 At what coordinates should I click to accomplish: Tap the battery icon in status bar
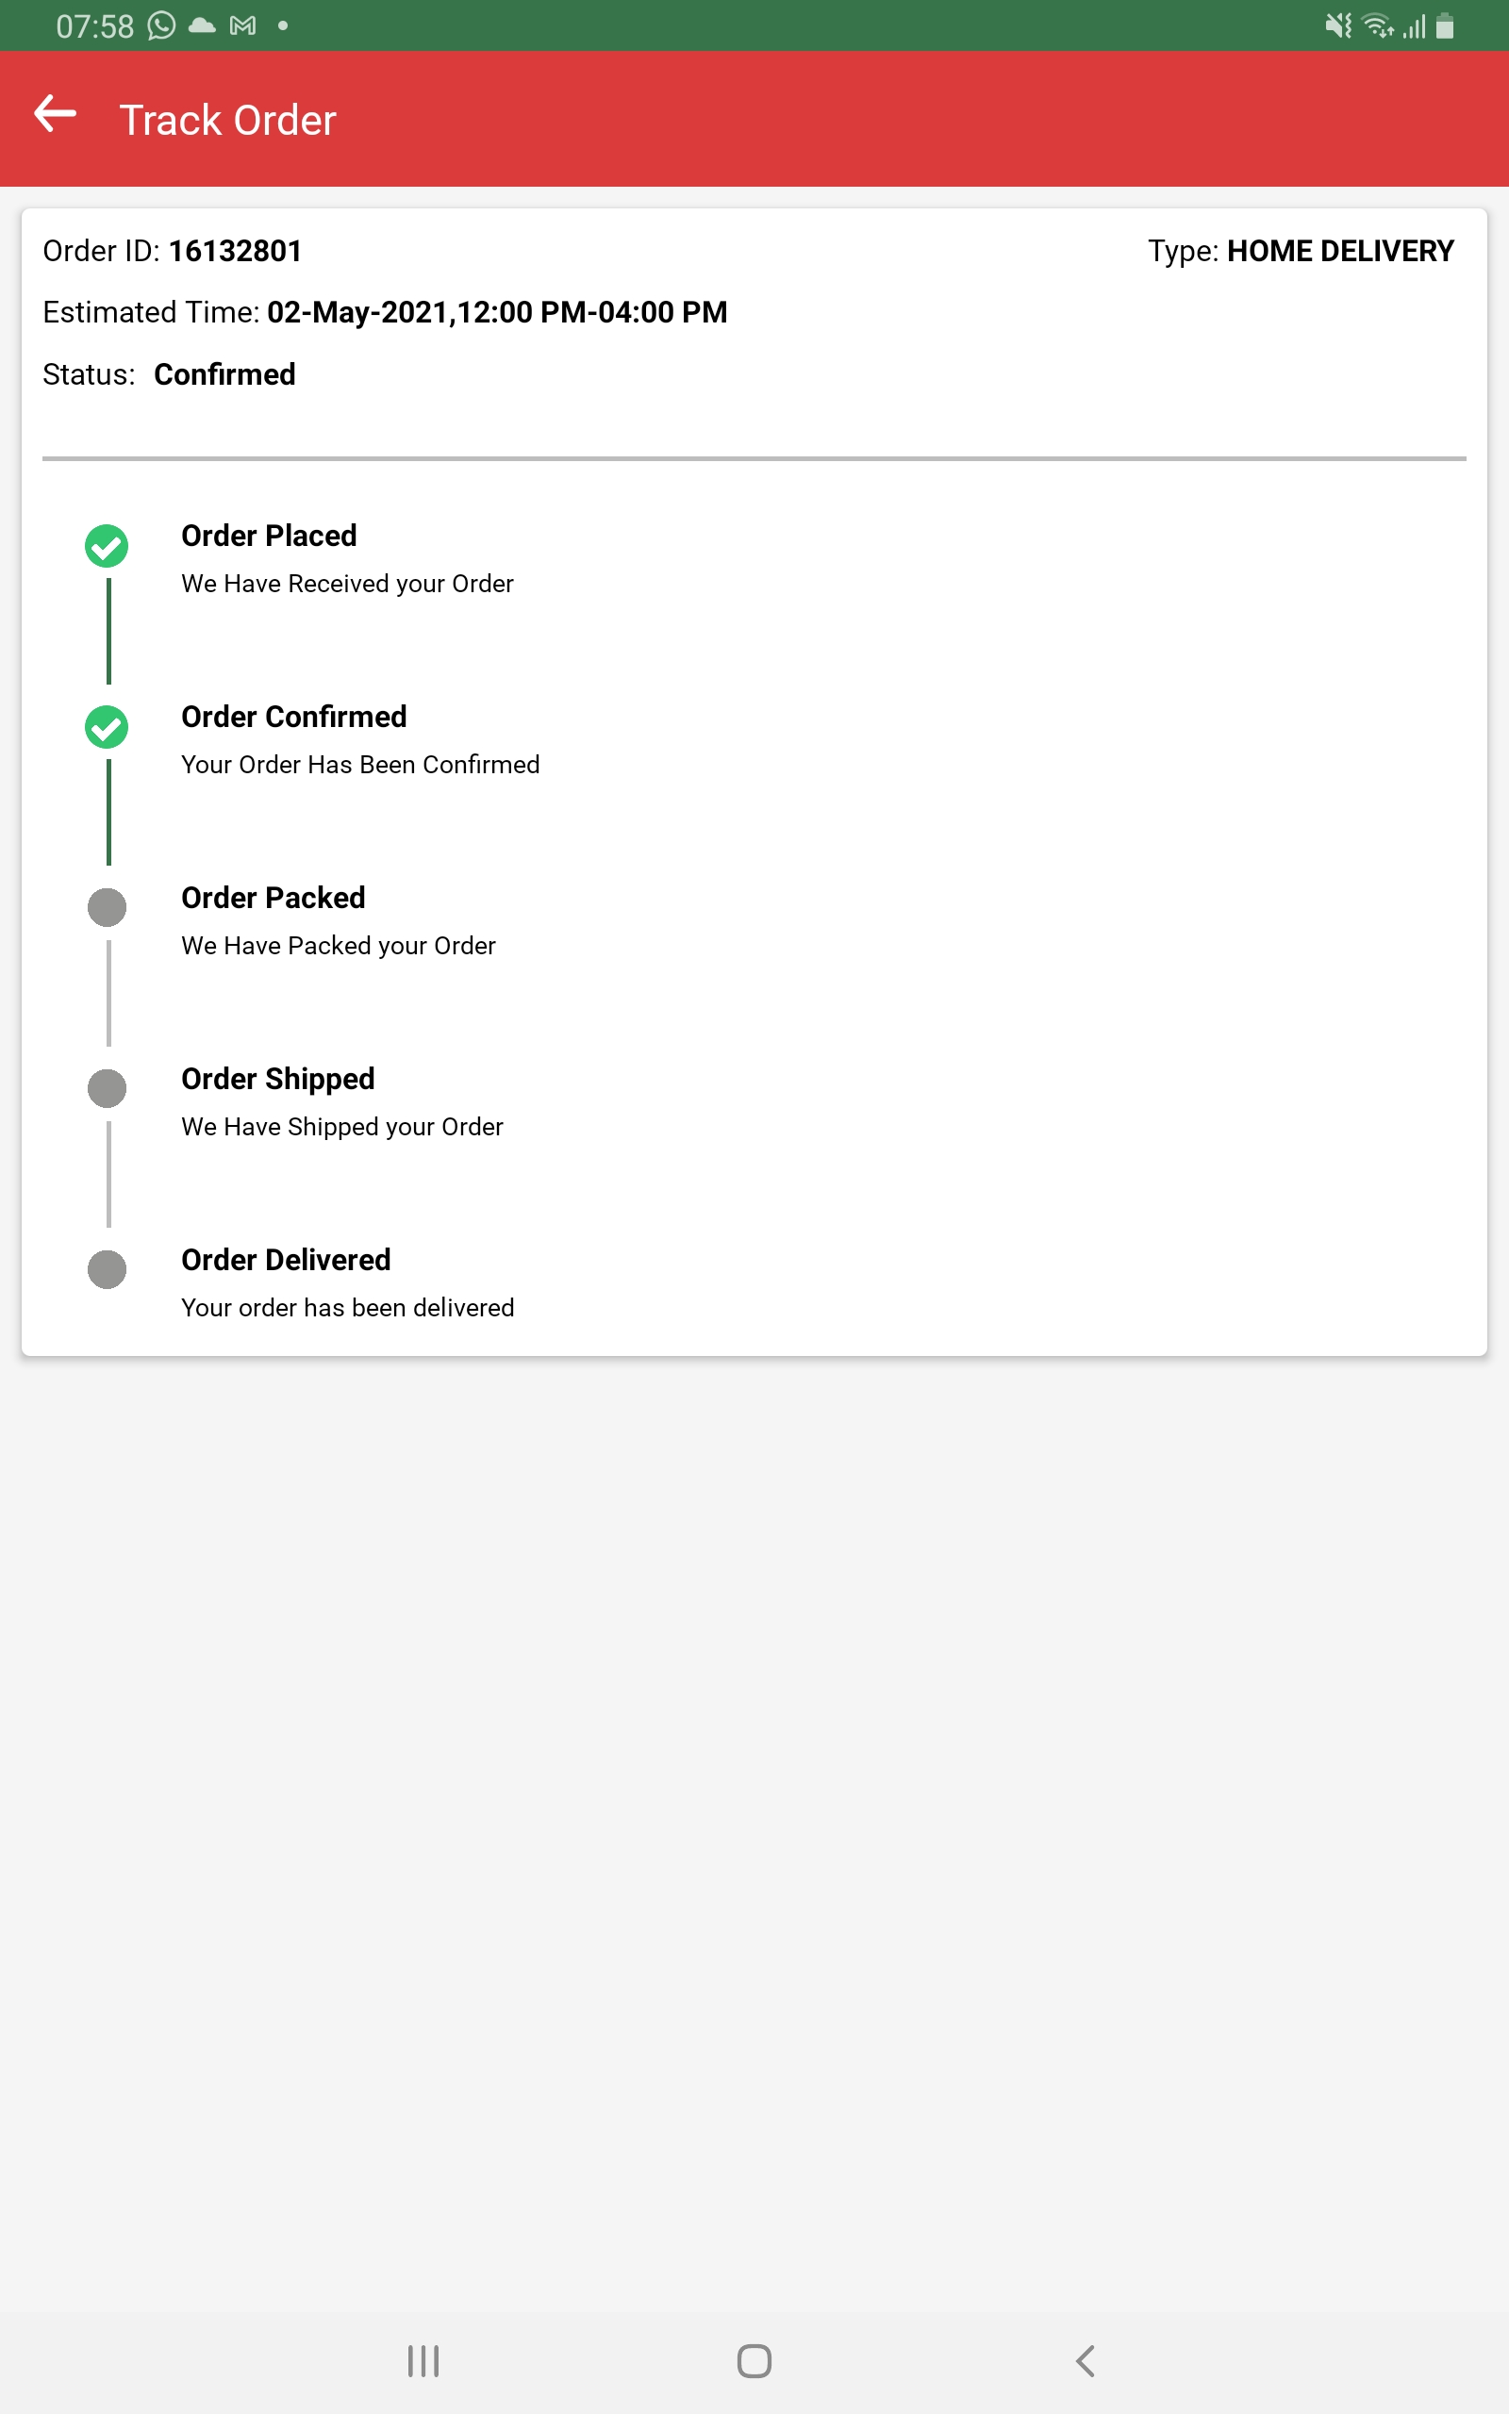(x=1444, y=26)
